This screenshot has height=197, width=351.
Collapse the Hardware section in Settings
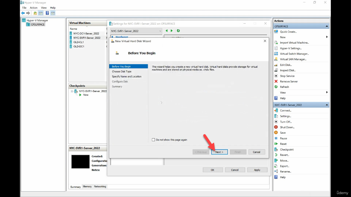[x=112, y=37]
